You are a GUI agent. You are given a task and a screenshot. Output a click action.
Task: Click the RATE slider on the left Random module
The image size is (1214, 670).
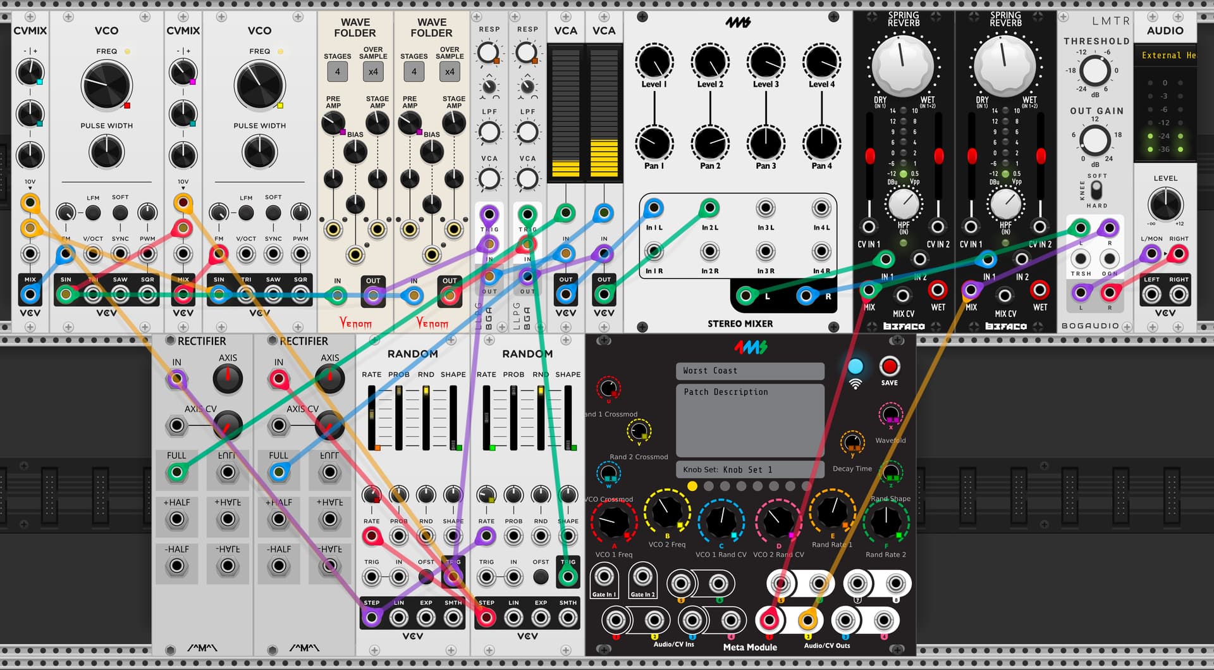pos(372,418)
